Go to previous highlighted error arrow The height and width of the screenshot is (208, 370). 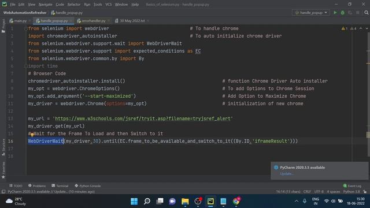pyautogui.click(x=361, y=28)
